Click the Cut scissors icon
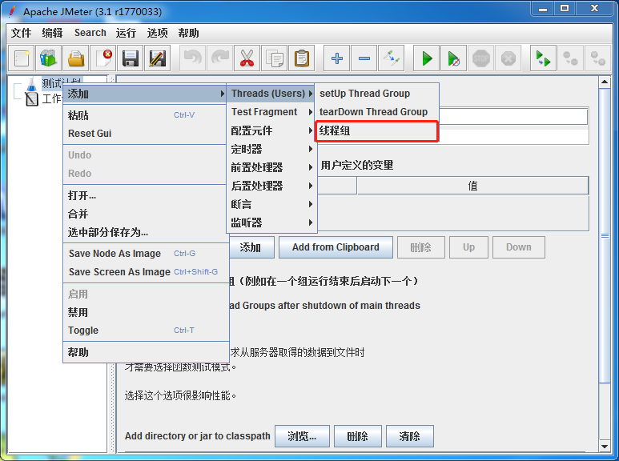619x461 pixels. [247, 58]
